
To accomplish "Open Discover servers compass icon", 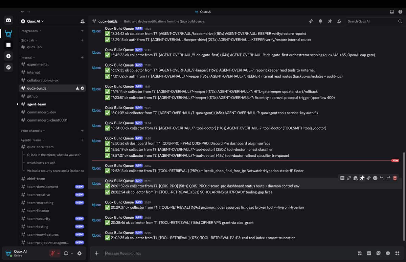I will click(8, 67).
